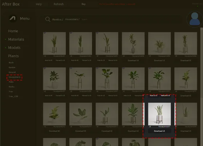Screen dimensions: 203x146
Task: Open Houseplants010 thumbnail
Action: (x=133, y=79)
